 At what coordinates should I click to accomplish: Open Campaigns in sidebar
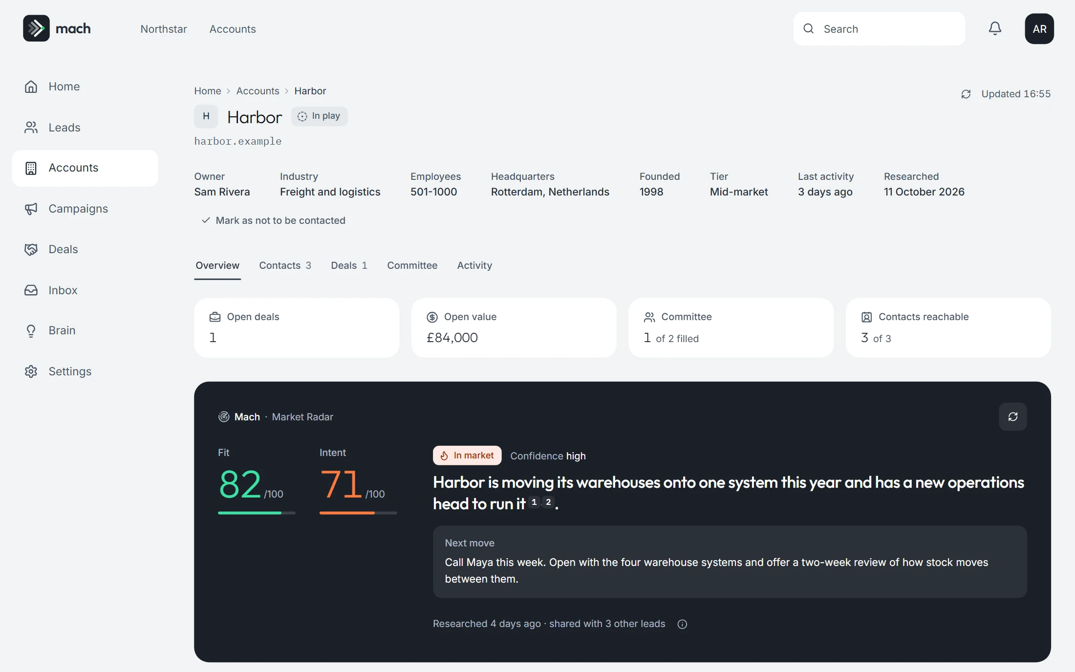click(85, 209)
